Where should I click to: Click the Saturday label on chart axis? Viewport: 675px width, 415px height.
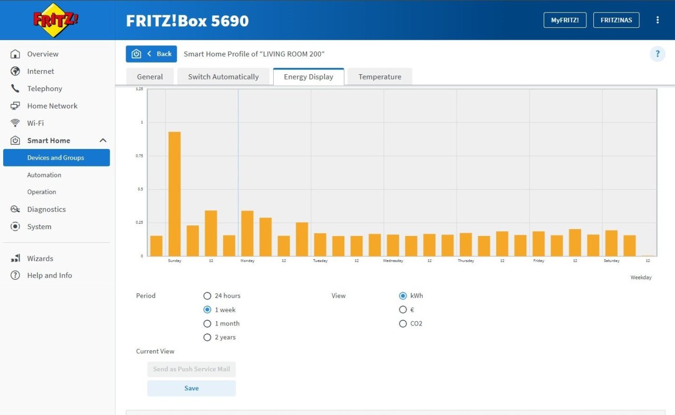coord(612,261)
